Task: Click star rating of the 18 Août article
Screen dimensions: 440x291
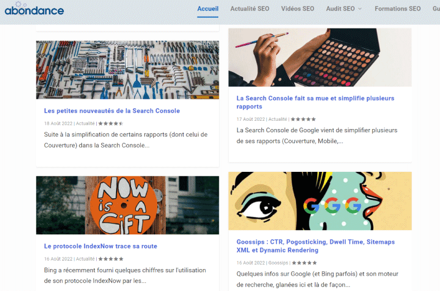Action: 111,124
